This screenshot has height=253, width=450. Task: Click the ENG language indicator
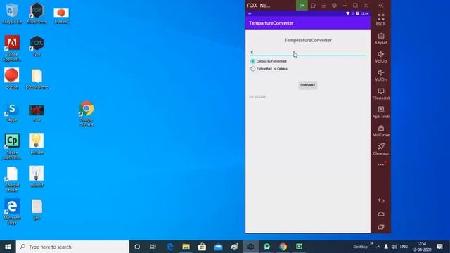point(404,247)
